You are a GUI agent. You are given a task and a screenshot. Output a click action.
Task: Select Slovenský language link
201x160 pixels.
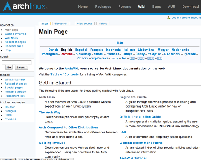tap(83, 54)
